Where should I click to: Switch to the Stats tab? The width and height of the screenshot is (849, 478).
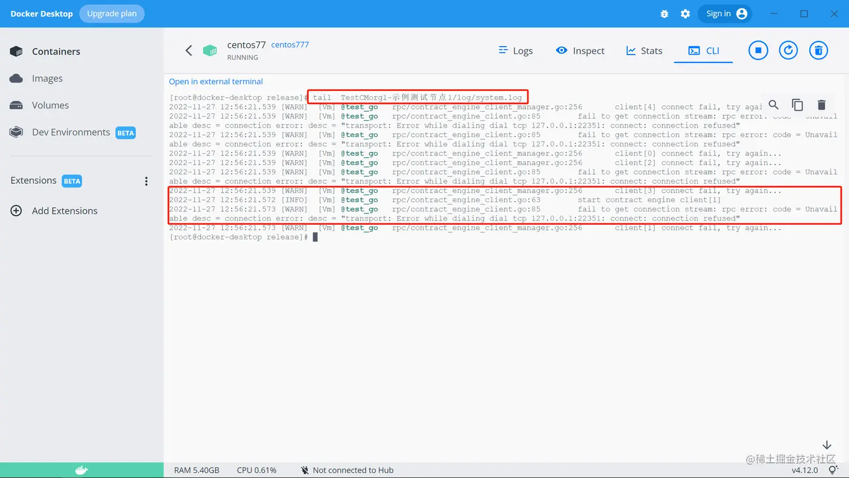pos(644,51)
